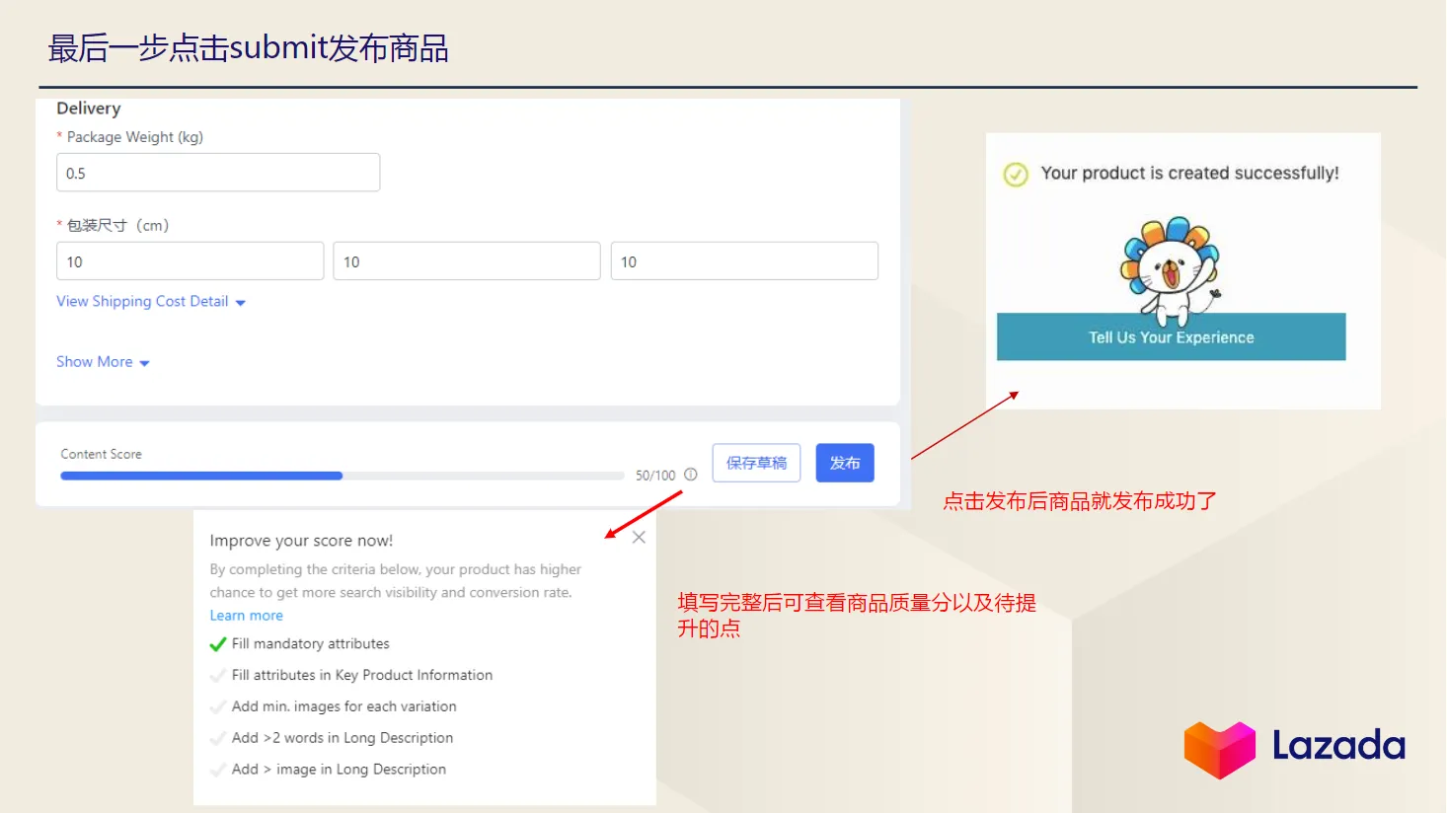Select the Package Weight input field

coord(218,172)
